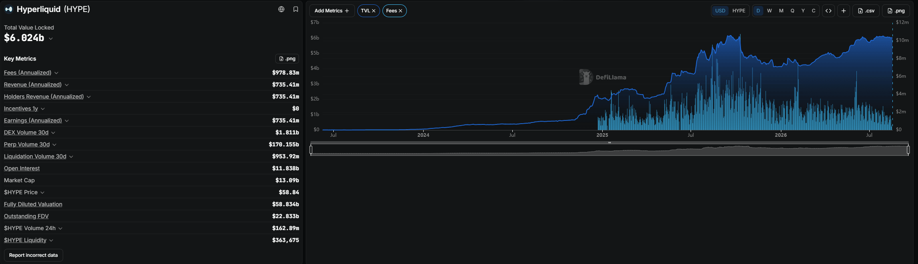Open the Add Metrics menu
918x264 pixels.
tap(332, 11)
